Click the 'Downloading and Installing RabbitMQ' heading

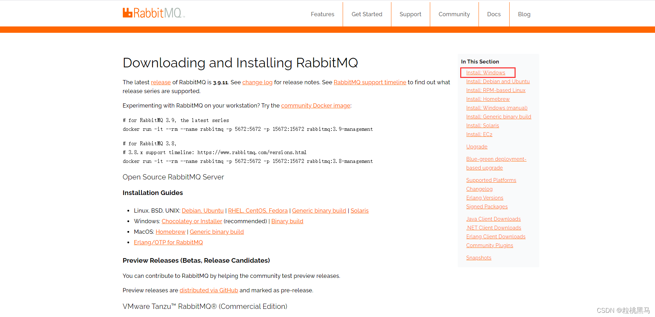point(240,63)
